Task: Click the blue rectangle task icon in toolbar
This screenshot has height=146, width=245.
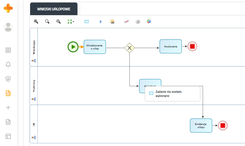Action: point(87,22)
